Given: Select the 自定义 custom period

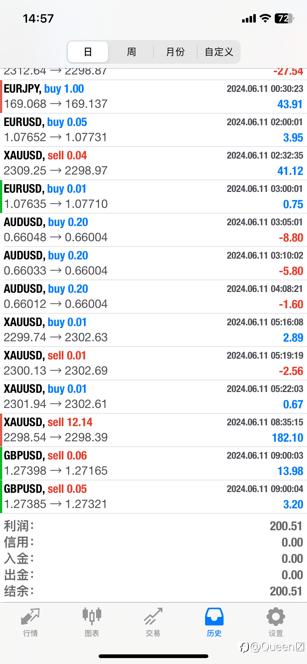Looking at the screenshot, I should click(219, 52).
